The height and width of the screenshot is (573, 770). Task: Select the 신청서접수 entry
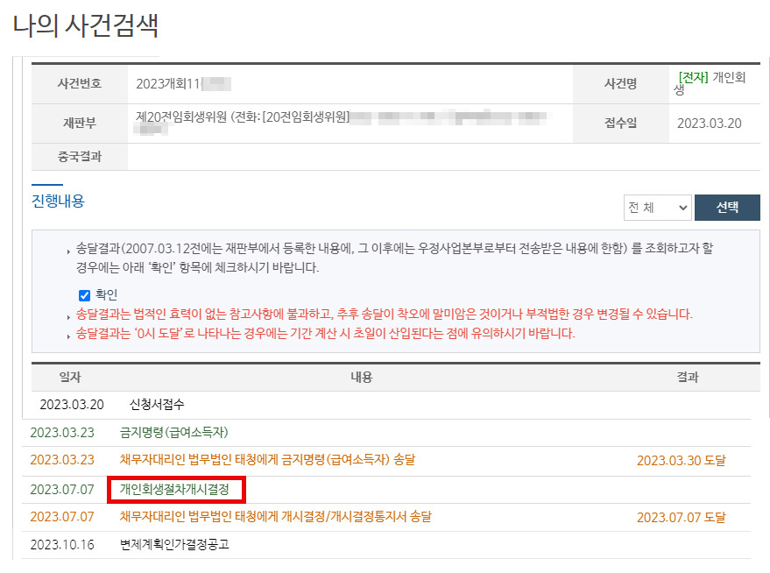coord(157,404)
